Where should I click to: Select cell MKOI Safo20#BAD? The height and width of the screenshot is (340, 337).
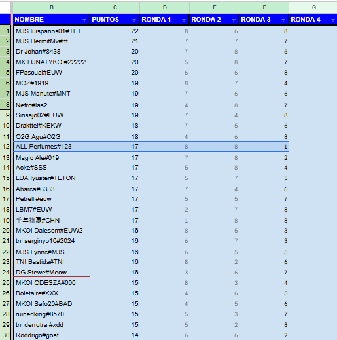click(52, 304)
